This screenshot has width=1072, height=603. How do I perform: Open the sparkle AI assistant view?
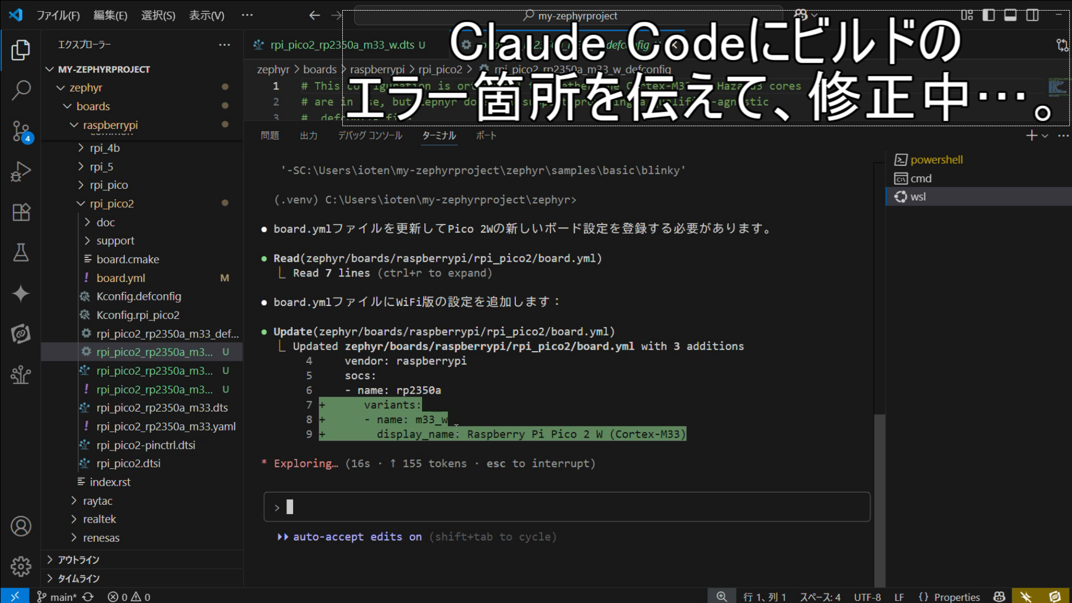[21, 294]
